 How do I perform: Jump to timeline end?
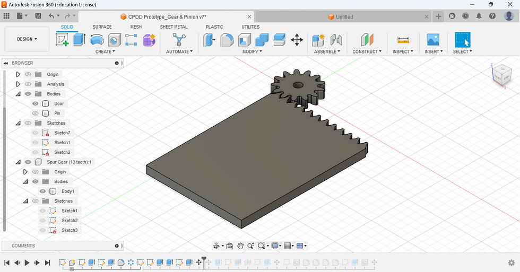[x=47, y=263]
